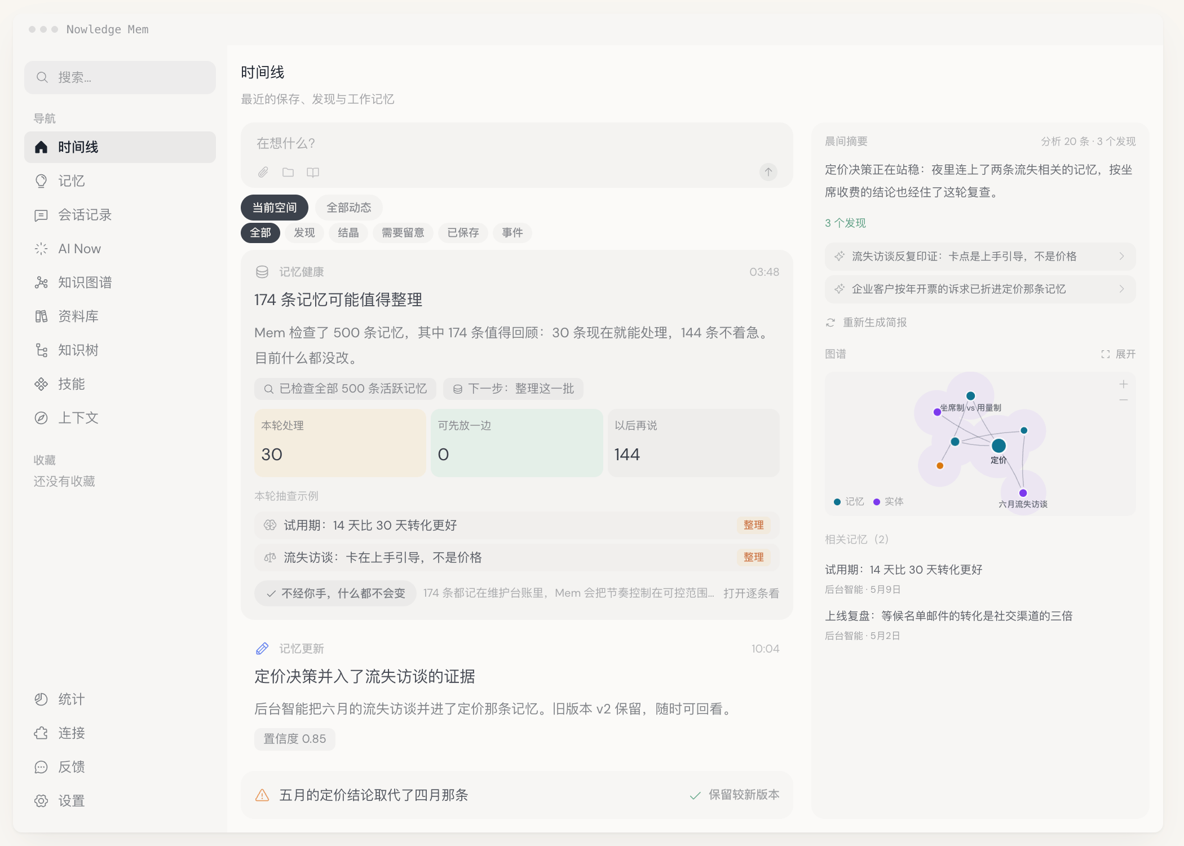Viewport: 1184px width, 846px height.
Task: Click the 六月流失访谈 graph node
Action: point(1023,493)
